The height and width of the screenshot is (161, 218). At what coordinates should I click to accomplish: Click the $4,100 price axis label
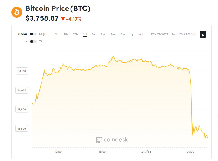pos(22,71)
